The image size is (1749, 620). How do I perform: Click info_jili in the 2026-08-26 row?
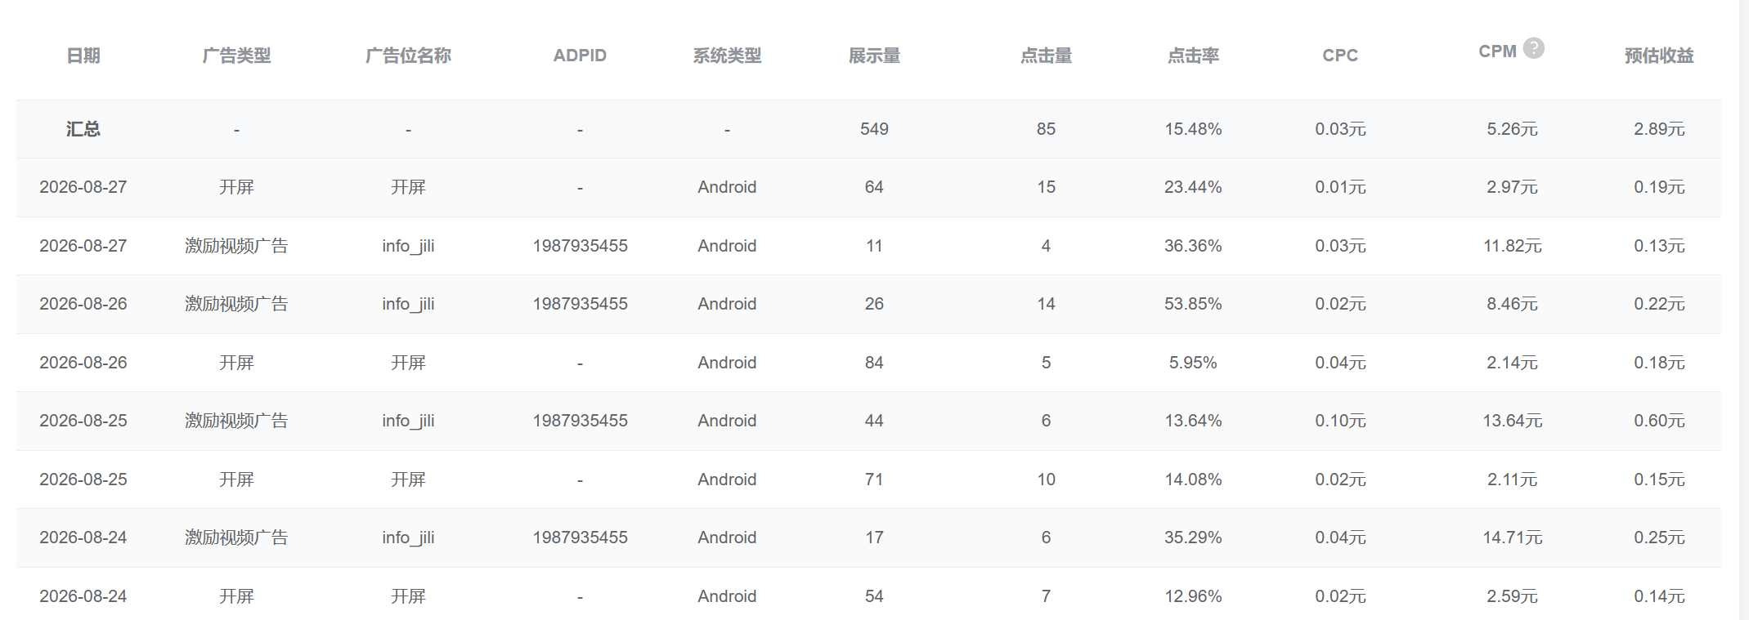tap(408, 304)
